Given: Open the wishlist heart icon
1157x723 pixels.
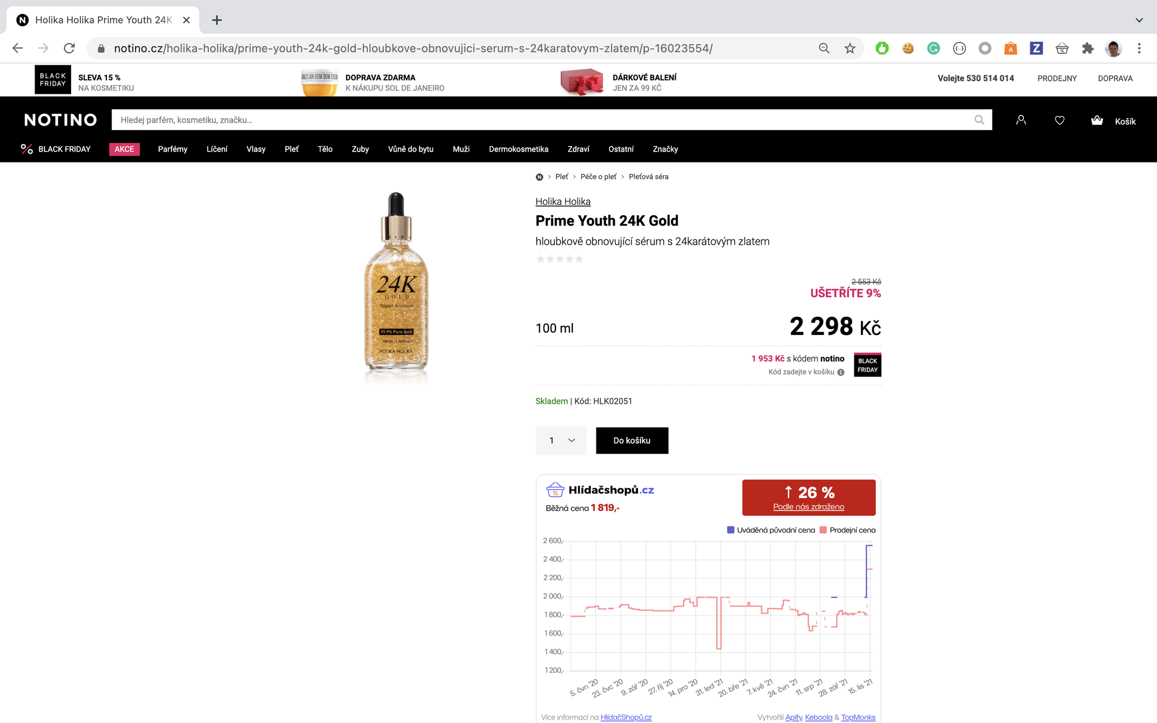Looking at the screenshot, I should [1059, 120].
